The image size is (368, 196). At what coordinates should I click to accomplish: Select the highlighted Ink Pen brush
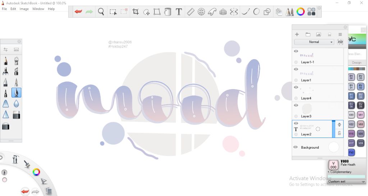(16, 93)
